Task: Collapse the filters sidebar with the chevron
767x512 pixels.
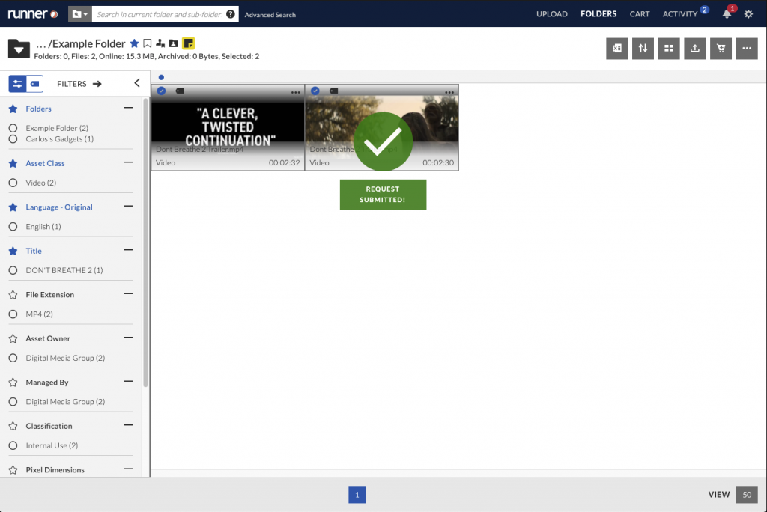Action: tap(137, 83)
